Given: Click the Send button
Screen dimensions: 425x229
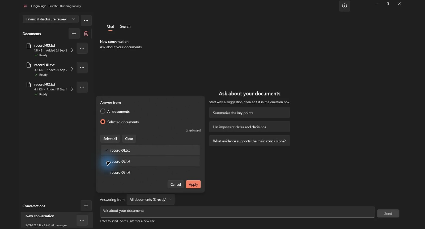Looking at the screenshot, I should tap(388, 214).
